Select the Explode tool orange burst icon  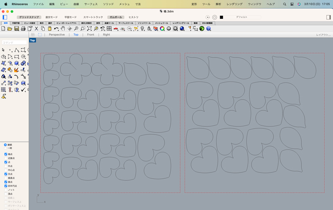click(x=16, y=70)
